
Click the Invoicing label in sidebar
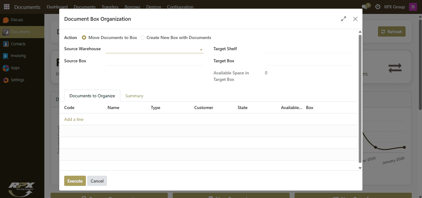point(18,56)
